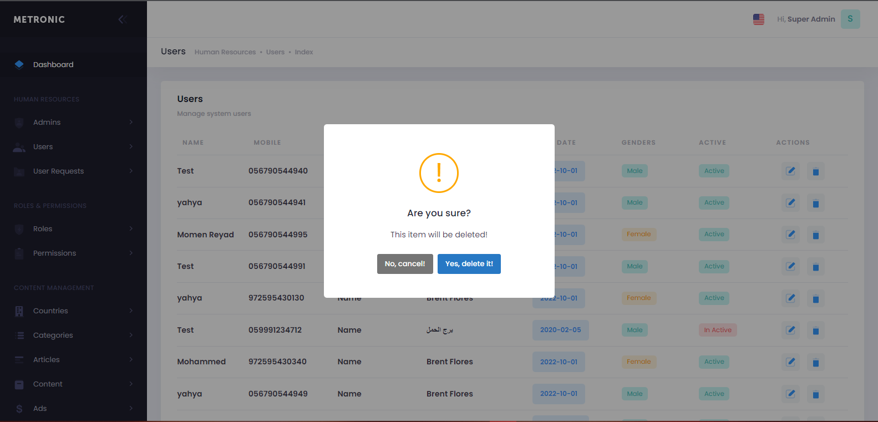This screenshot has width=878, height=422.
Task: Open the User Requests menu item
Action: (x=58, y=171)
